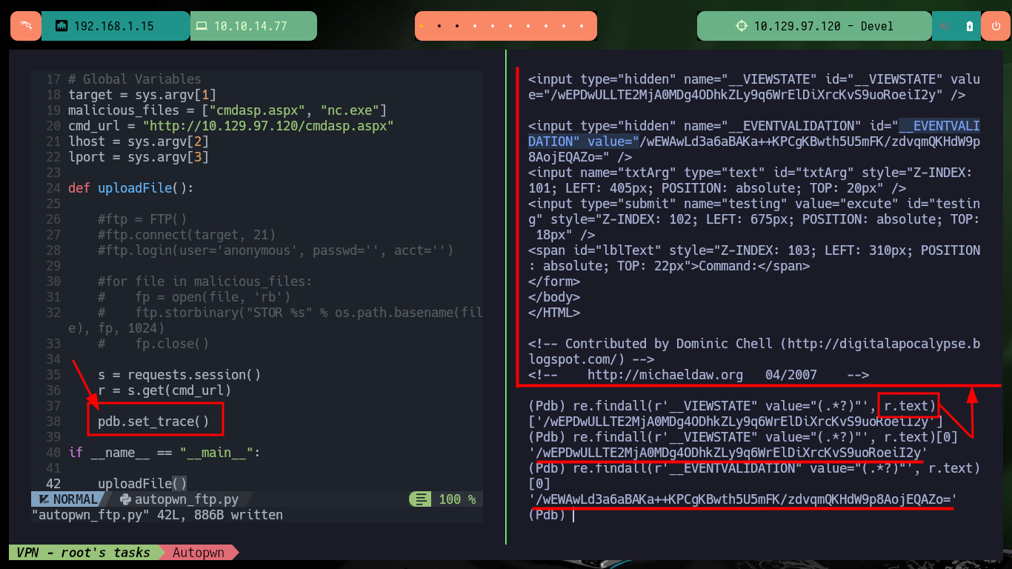This screenshot has width=1012, height=569.
Task: Click the 'lport = sys.argv[3]' line
Action: click(138, 157)
